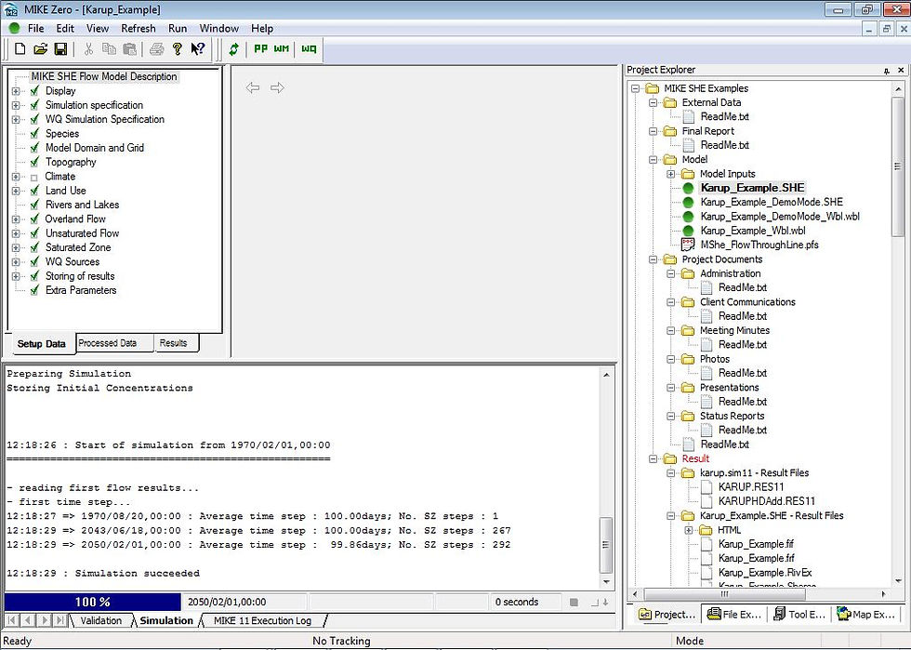This screenshot has width=911, height=650.
Task: Switch to Map Explorer panel tab
Action: 865,614
